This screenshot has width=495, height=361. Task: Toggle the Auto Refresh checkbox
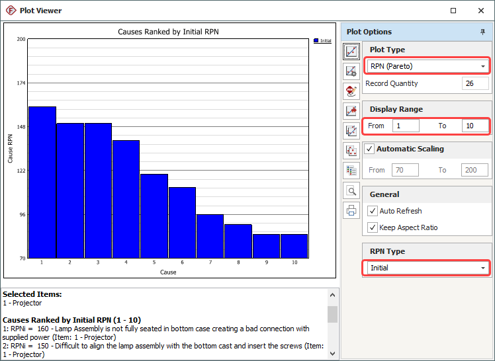point(373,211)
